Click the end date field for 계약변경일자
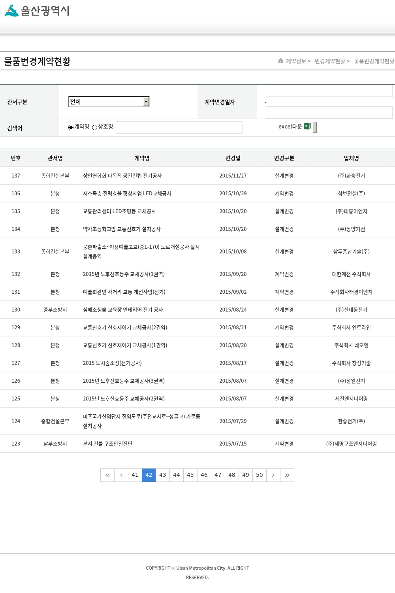The height and width of the screenshot is (593, 395). (x=329, y=113)
